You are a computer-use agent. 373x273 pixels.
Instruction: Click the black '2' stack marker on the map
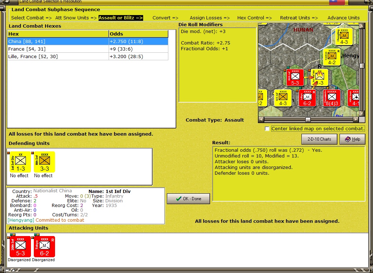(320, 67)
